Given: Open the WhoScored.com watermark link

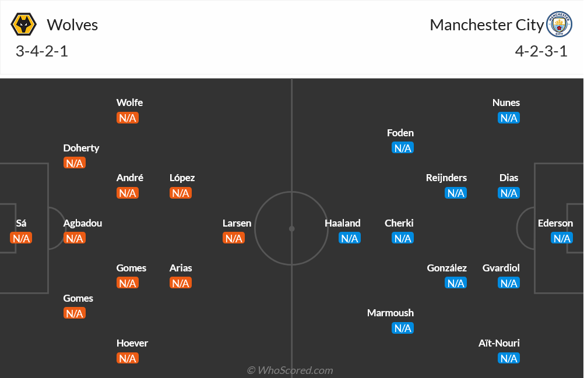Looking at the screenshot, I should (290, 370).
